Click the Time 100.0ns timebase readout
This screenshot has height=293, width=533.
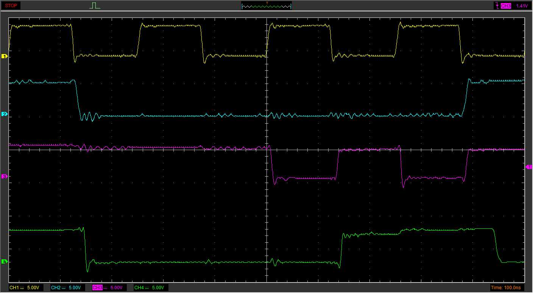pyautogui.click(x=506, y=288)
